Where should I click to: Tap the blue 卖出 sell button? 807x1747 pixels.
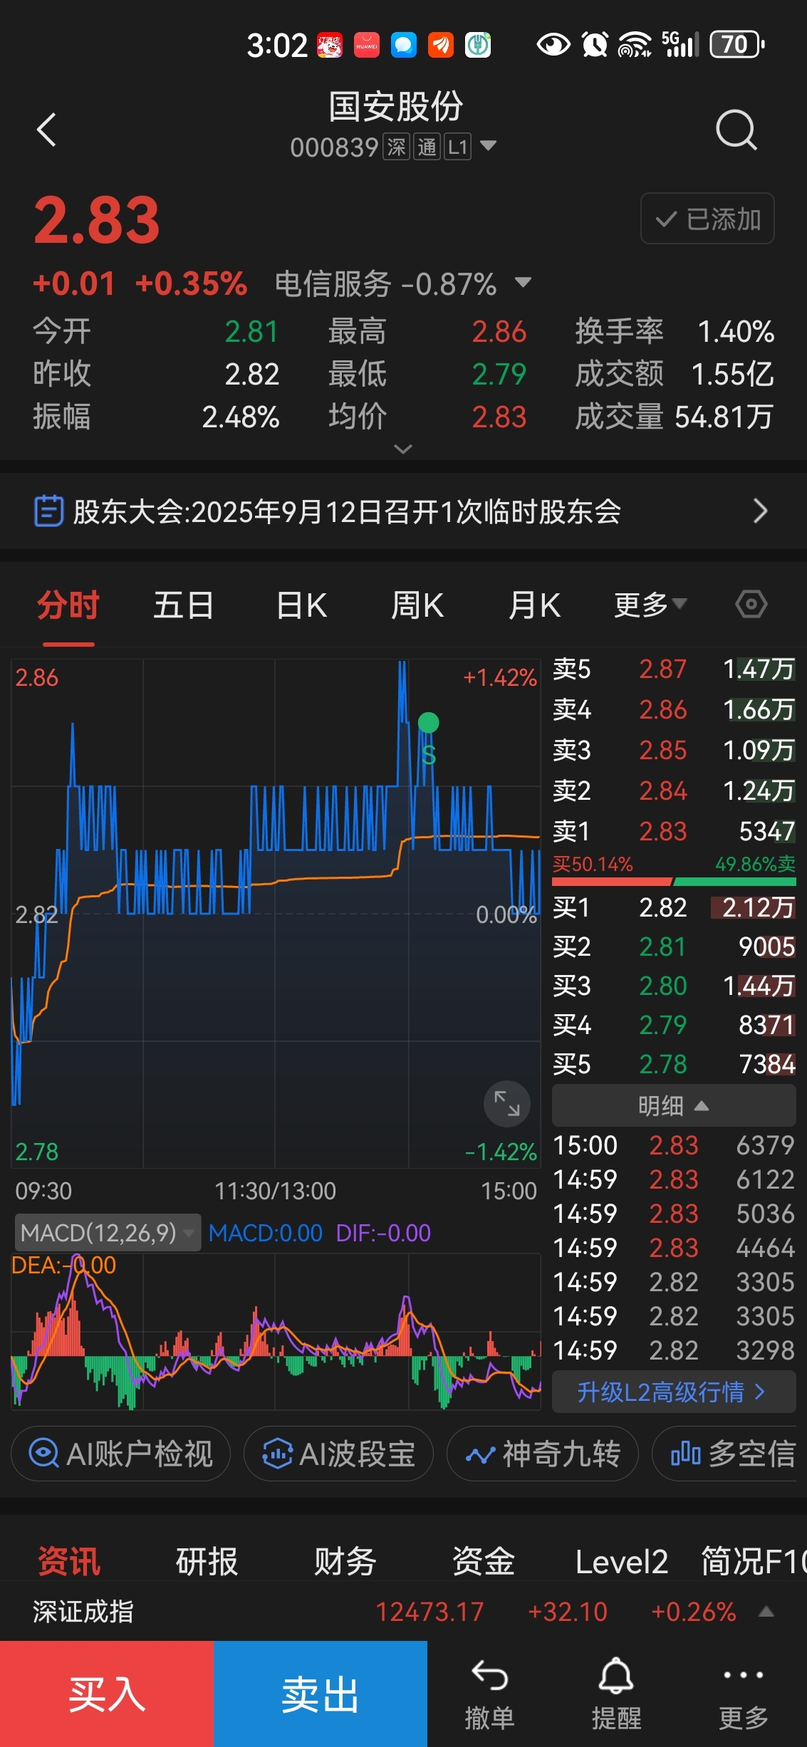click(321, 1694)
